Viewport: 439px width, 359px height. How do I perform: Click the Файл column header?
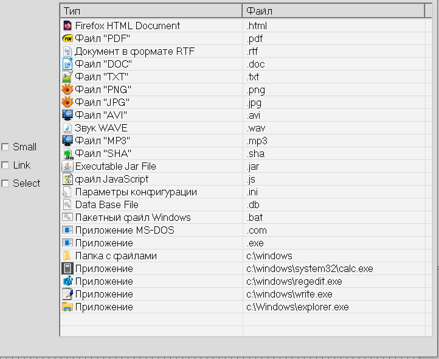[x=333, y=11]
